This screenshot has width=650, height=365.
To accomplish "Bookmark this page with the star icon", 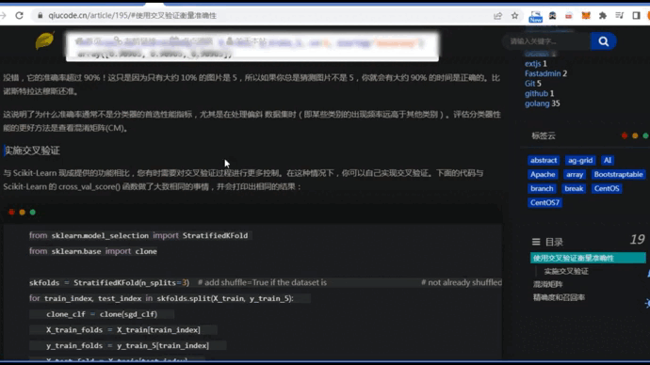I will [x=514, y=16].
